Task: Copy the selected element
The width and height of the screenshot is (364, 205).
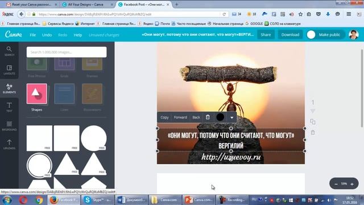Action: 164,117
